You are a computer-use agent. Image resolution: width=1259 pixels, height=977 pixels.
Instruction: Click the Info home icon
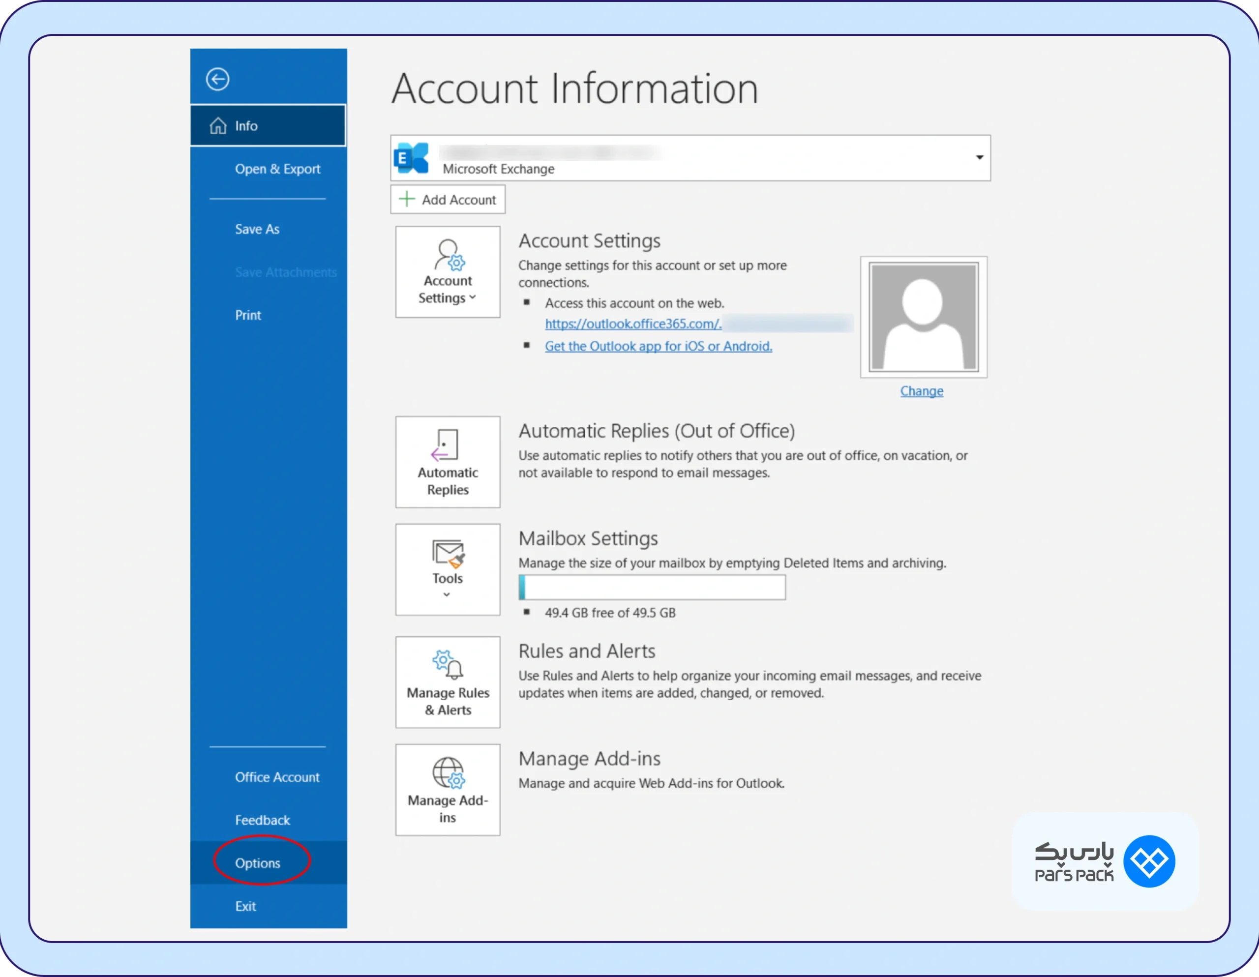click(218, 126)
